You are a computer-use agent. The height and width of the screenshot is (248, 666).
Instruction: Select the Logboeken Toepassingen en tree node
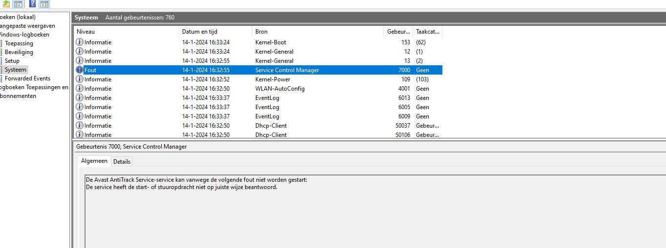34,87
